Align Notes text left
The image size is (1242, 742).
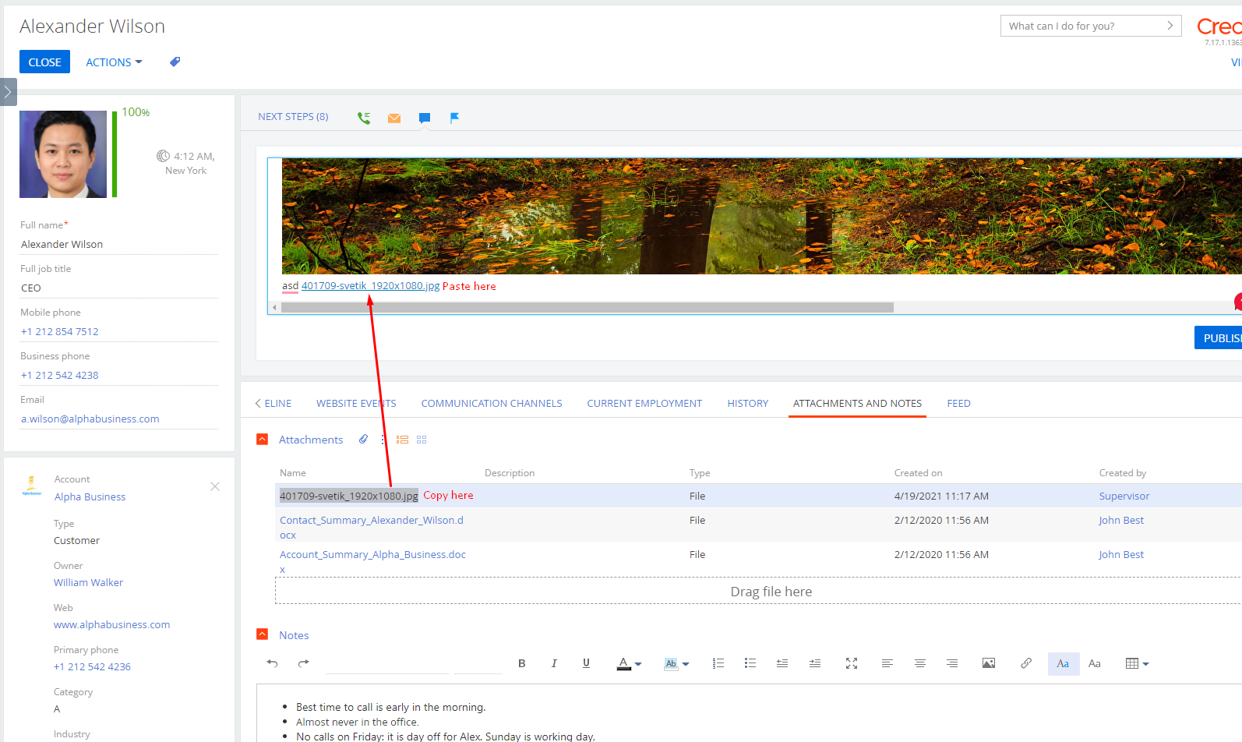[x=887, y=663]
